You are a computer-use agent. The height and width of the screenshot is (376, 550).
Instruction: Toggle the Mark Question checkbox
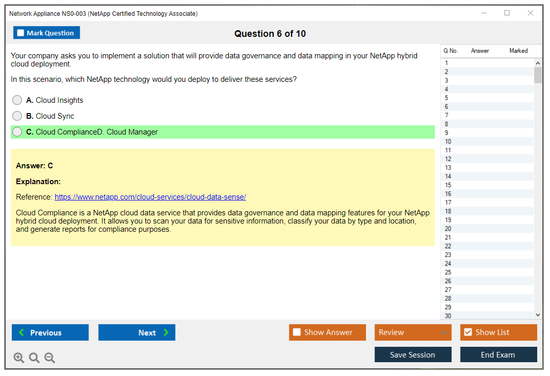[x=21, y=33]
